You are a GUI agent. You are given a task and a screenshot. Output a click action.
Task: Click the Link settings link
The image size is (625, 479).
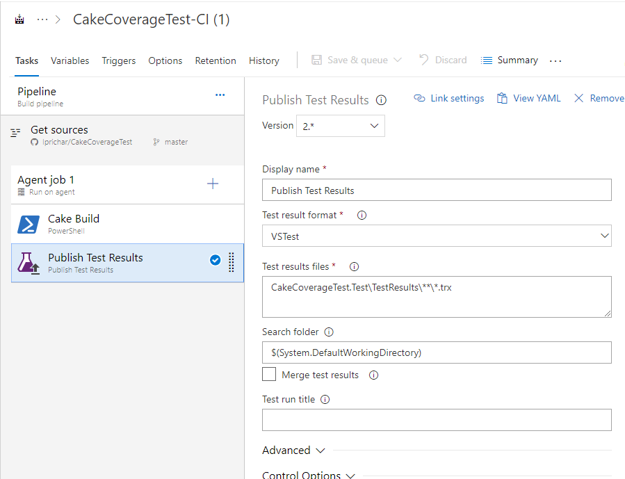[x=449, y=99]
